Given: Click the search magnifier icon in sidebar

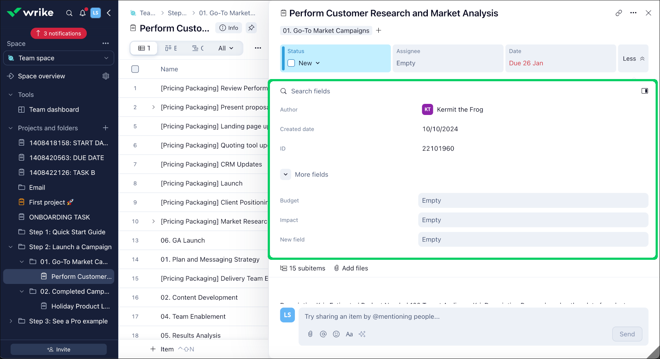Looking at the screenshot, I should [x=69, y=13].
